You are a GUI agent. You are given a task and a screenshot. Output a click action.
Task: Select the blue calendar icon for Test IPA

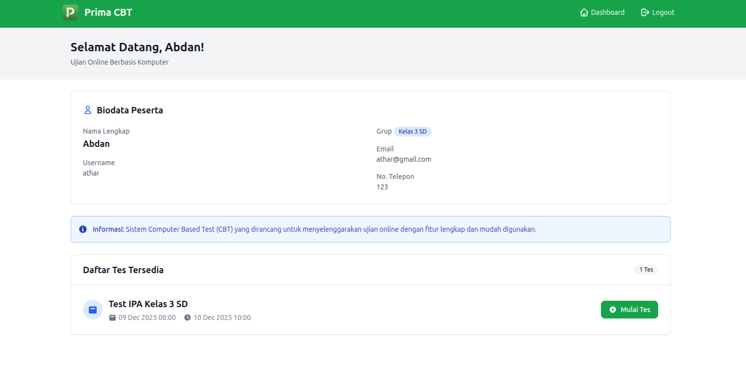point(93,309)
